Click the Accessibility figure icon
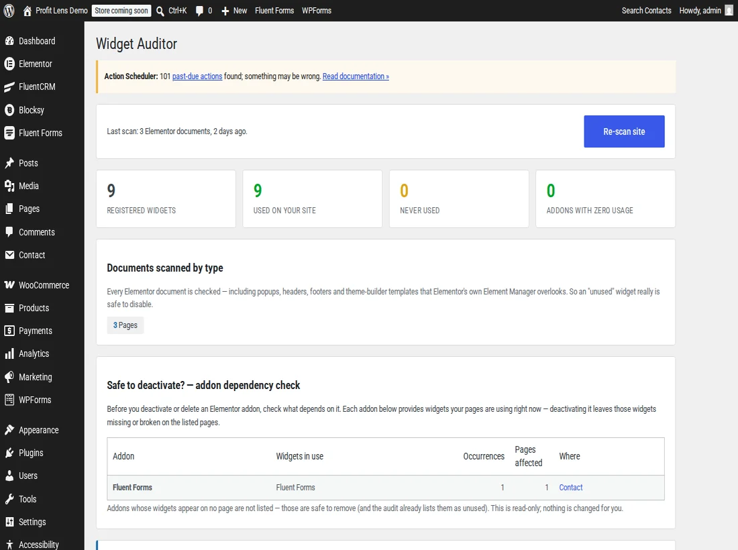The image size is (738, 550). point(9,545)
